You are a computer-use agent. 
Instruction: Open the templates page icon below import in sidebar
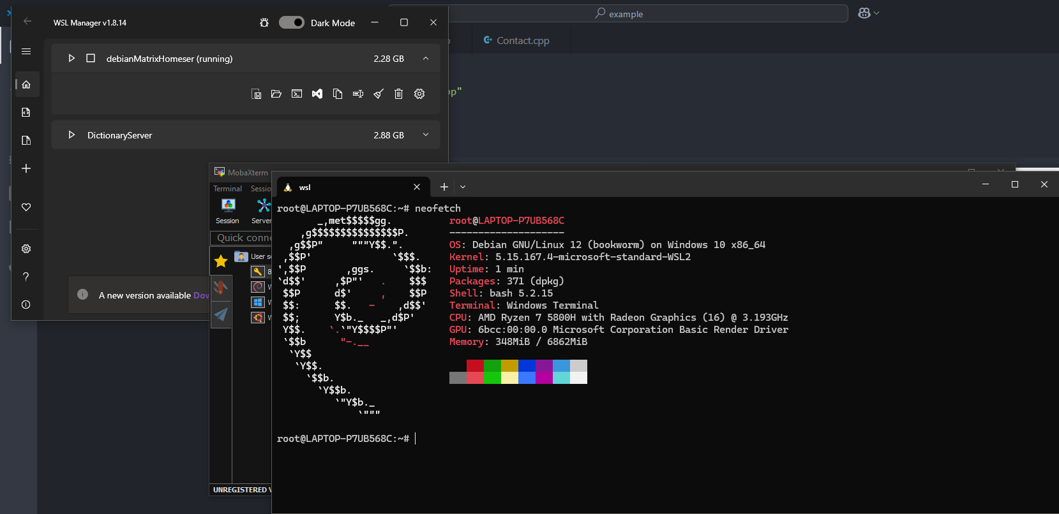pyautogui.click(x=26, y=140)
